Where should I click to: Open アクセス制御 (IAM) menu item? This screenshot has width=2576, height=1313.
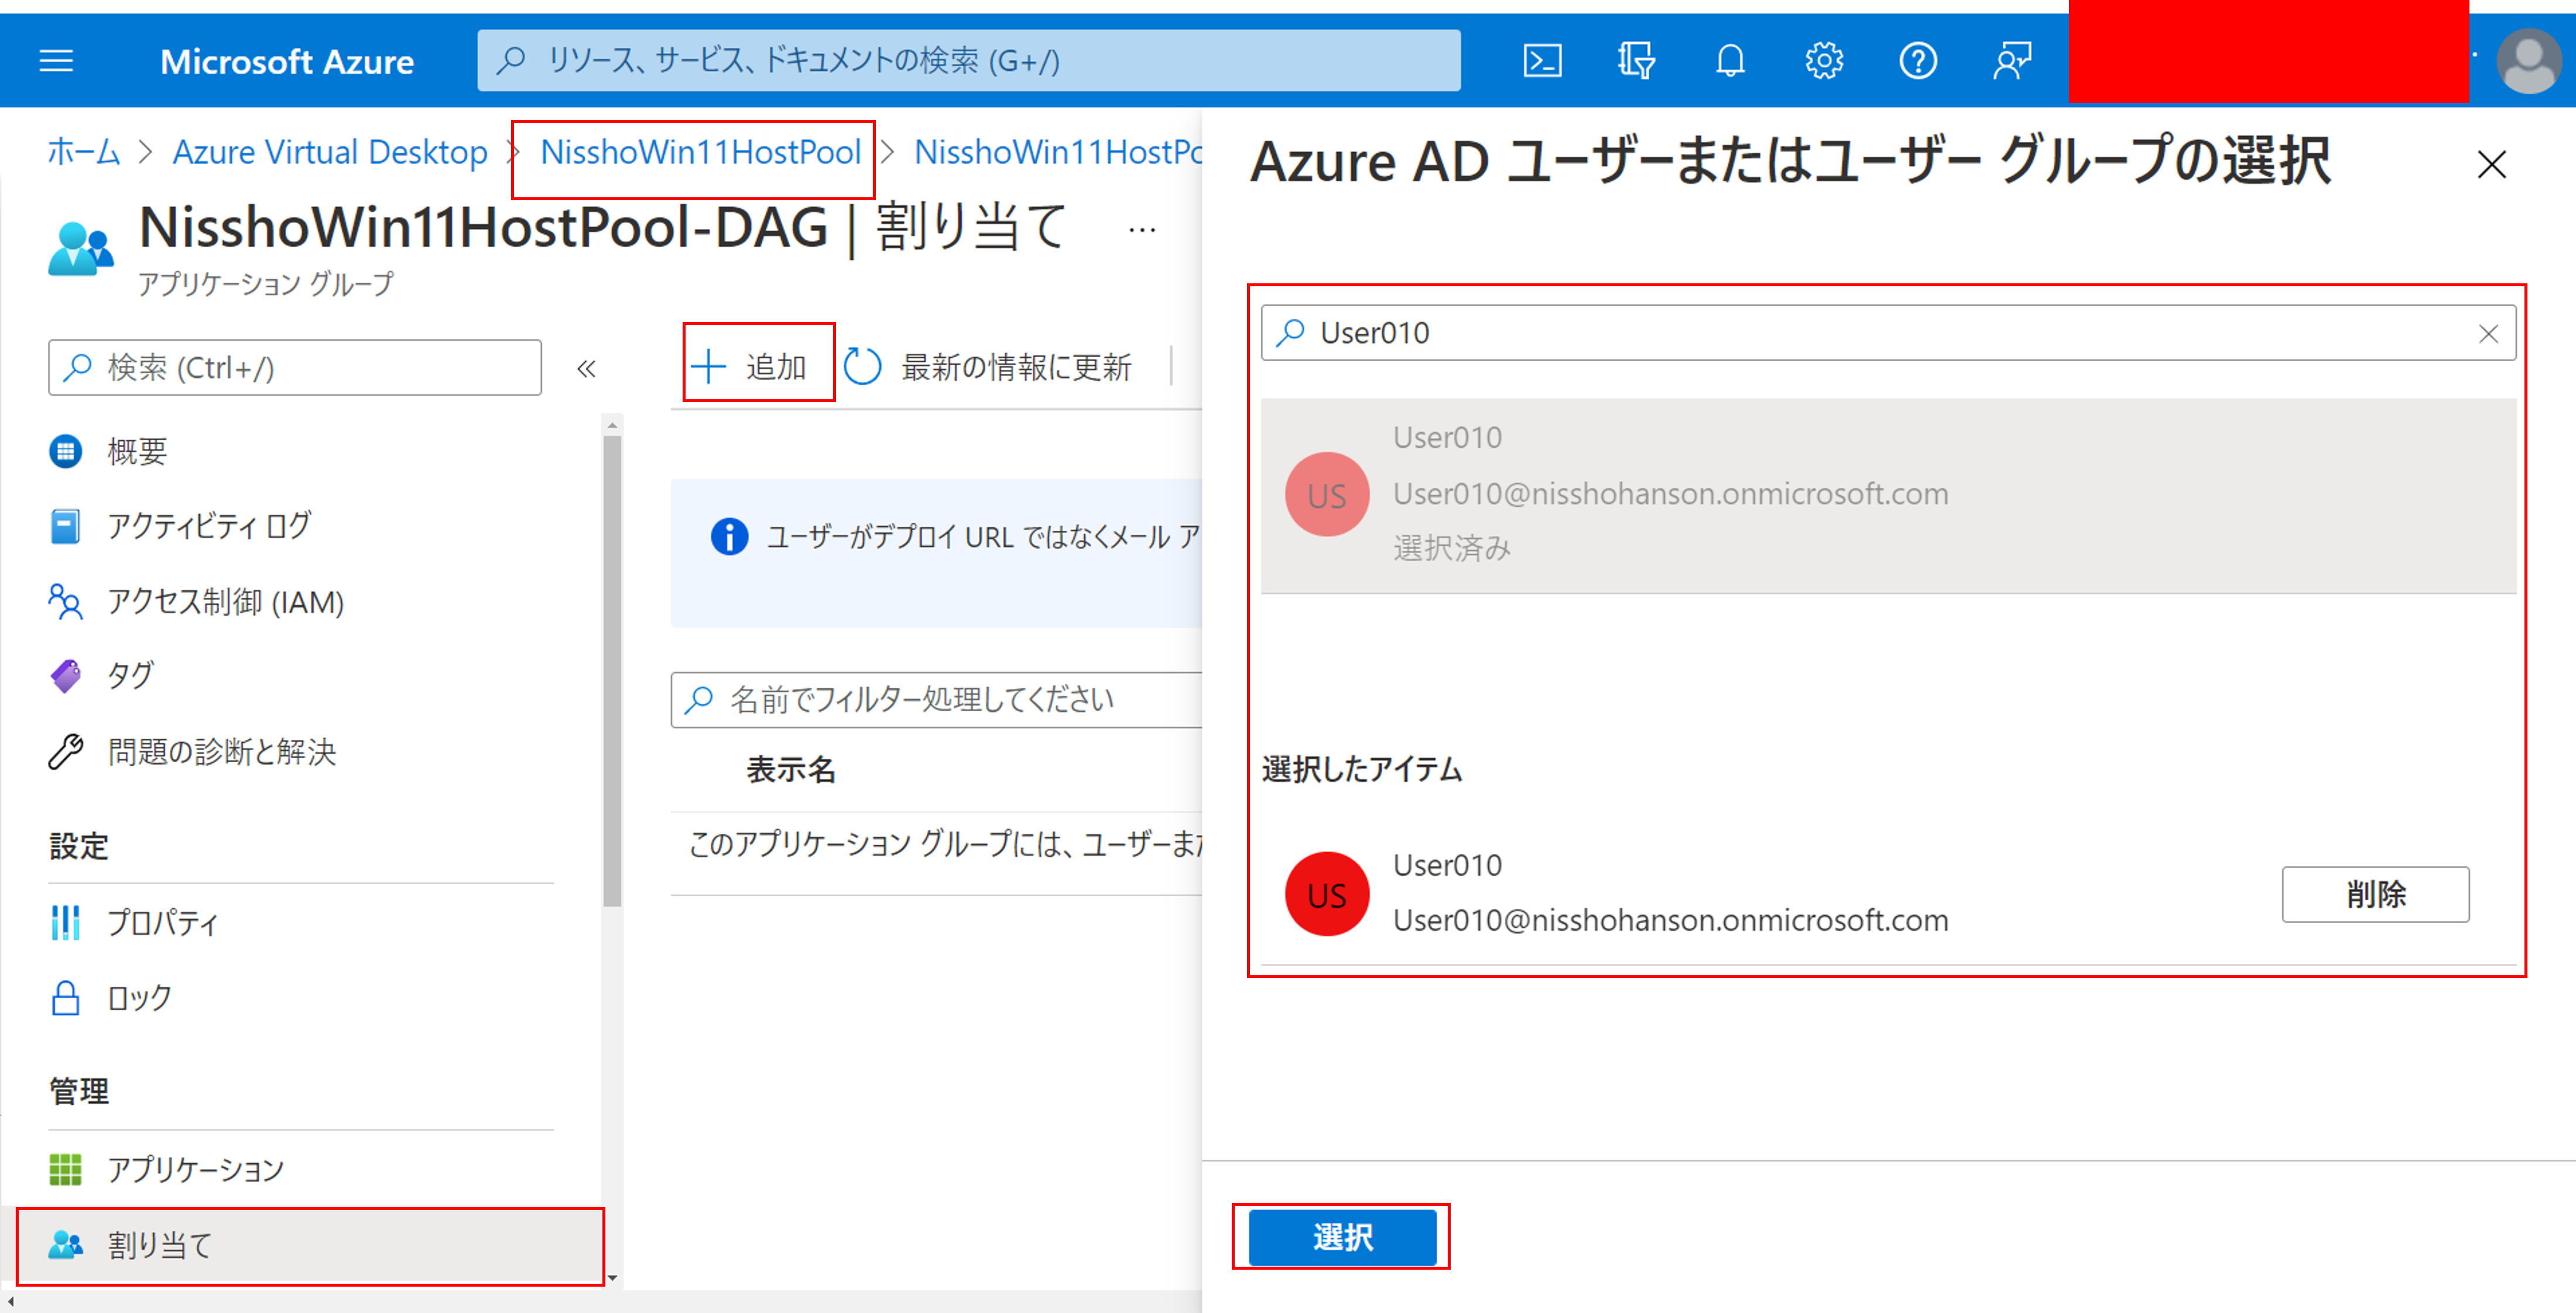click(225, 602)
